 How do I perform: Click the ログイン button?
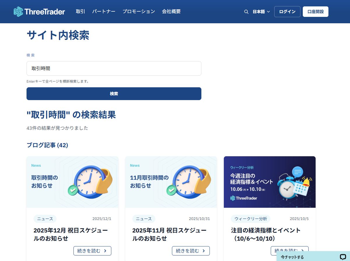point(287,12)
